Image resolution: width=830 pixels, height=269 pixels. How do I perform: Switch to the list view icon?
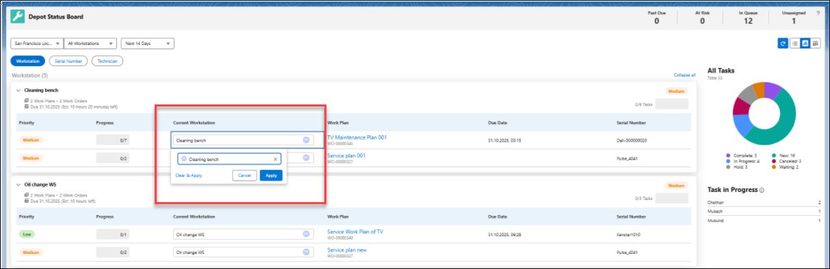[x=794, y=43]
